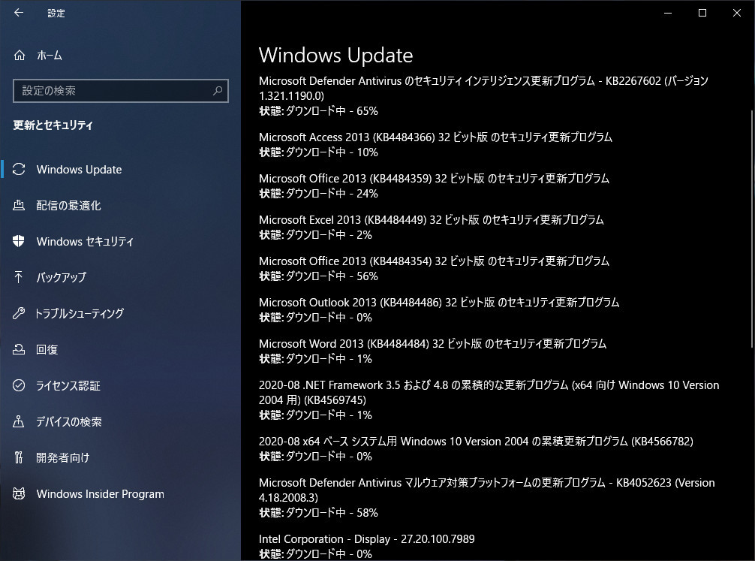Click the 配信の最適化 icon
Image resolution: width=755 pixels, height=561 pixels.
click(x=19, y=205)
